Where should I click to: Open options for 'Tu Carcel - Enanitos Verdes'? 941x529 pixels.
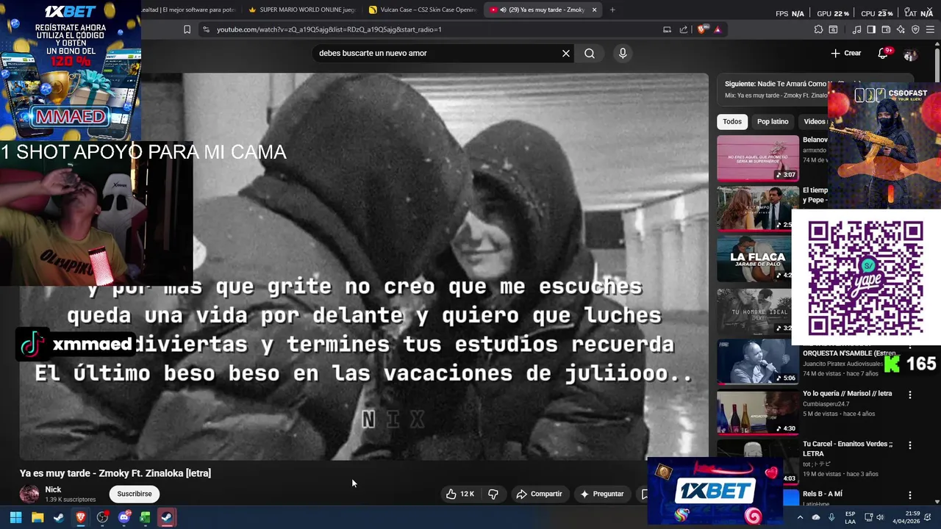click(910, 445)
